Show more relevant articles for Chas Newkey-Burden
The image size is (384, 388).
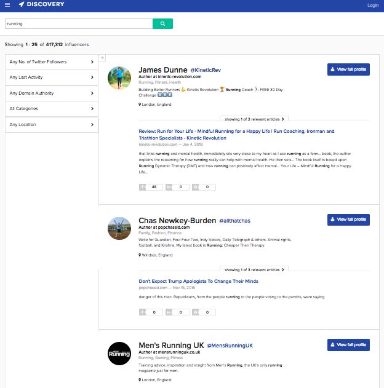(254, 270)
